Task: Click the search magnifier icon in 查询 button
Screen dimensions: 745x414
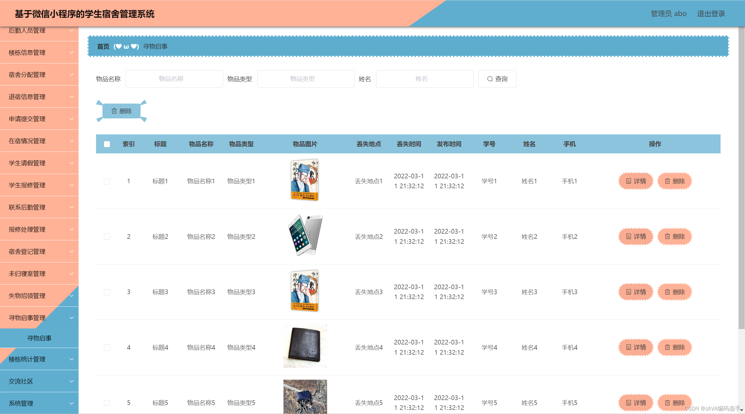Action: pyautogui.click(x=490, y=79)
